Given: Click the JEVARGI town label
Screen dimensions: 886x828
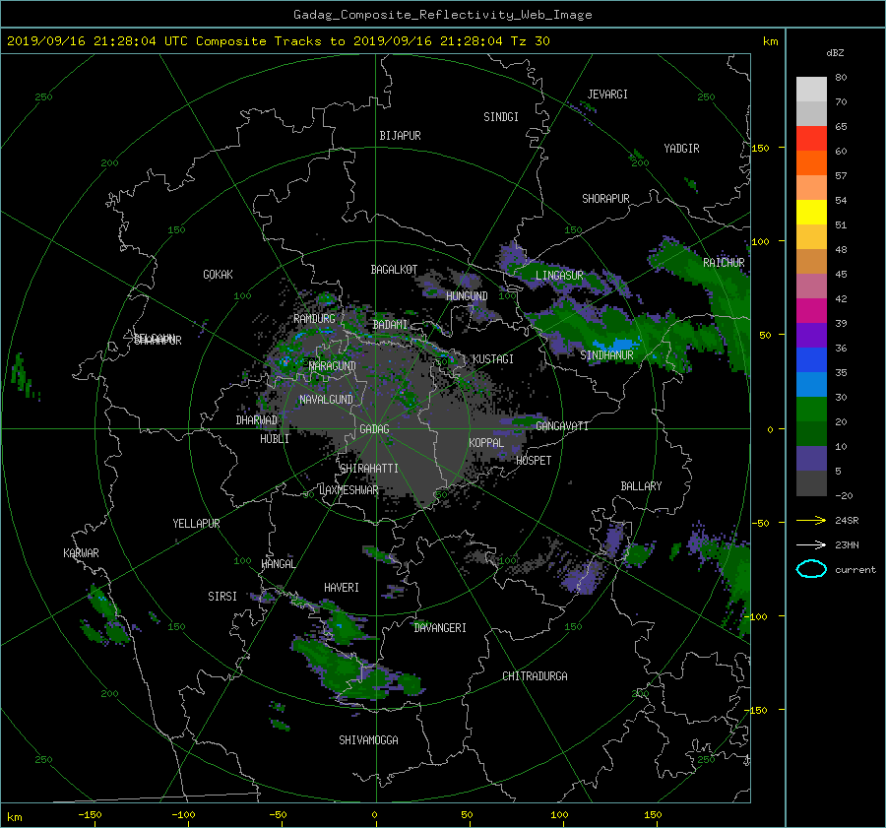Looking at the screenshot, I should pos(607,95).
